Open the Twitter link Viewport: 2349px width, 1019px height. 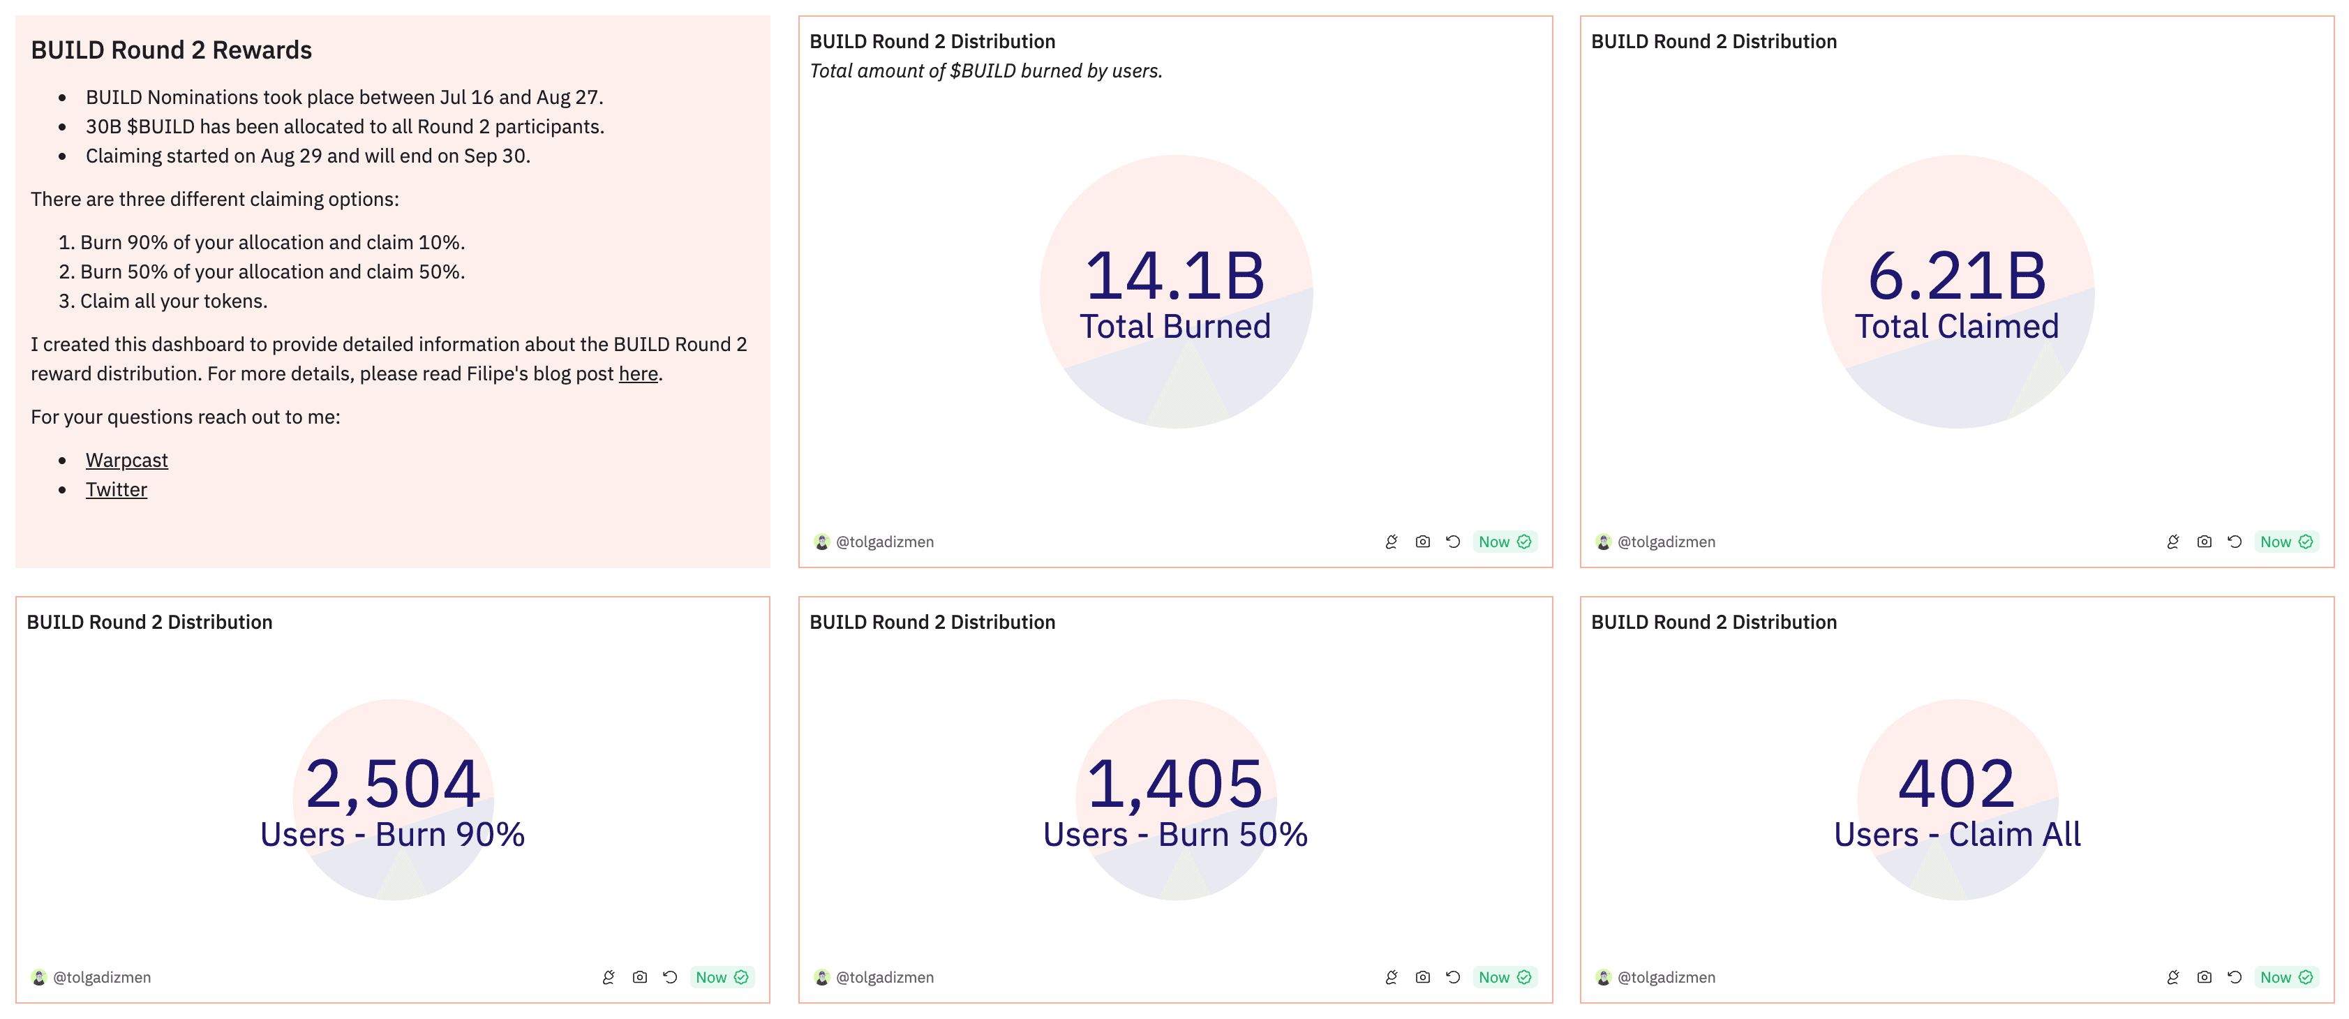pyautogui.click(x=116, y=490)
